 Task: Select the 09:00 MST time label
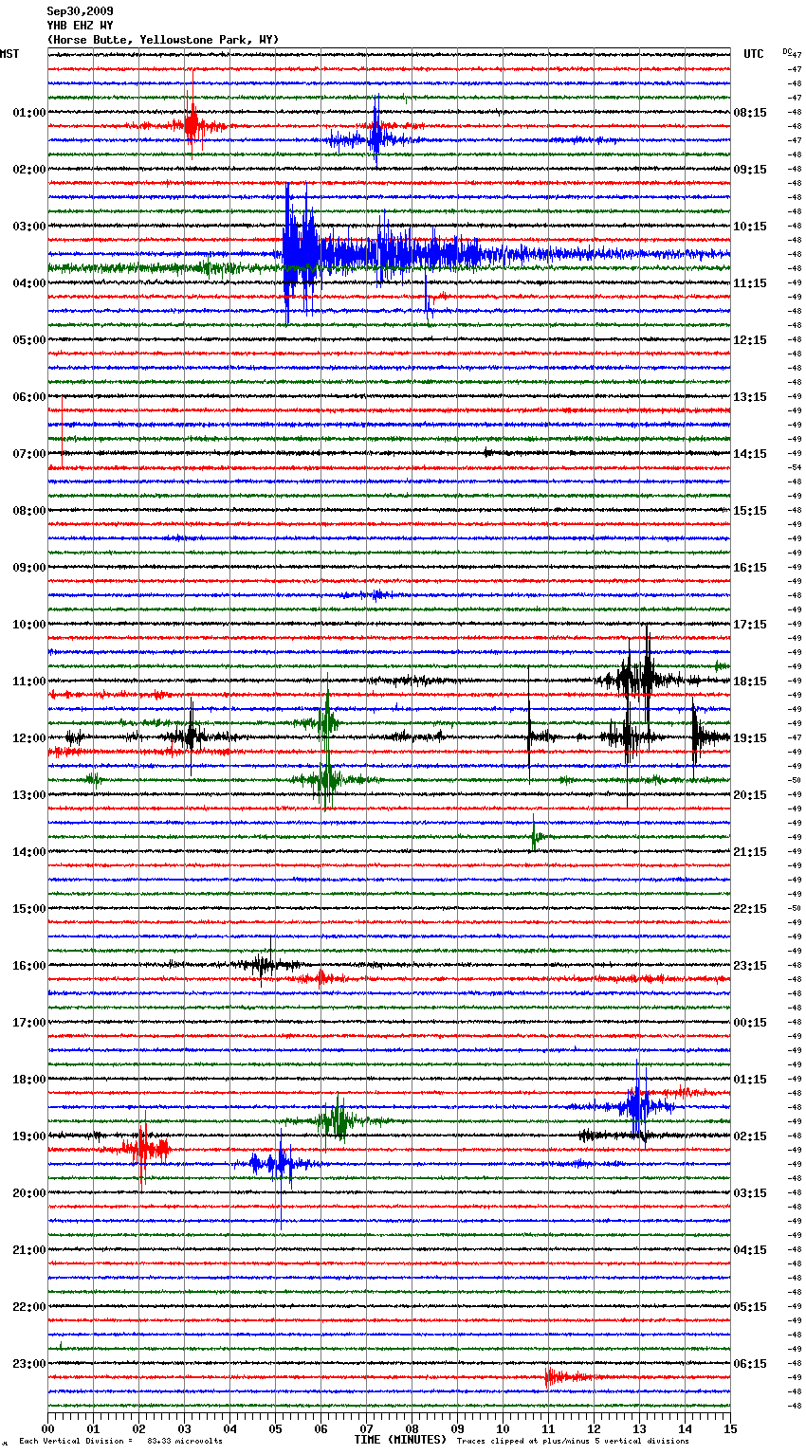pos(28,568)
